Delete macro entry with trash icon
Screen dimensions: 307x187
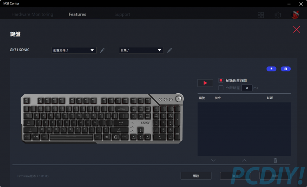275,160
